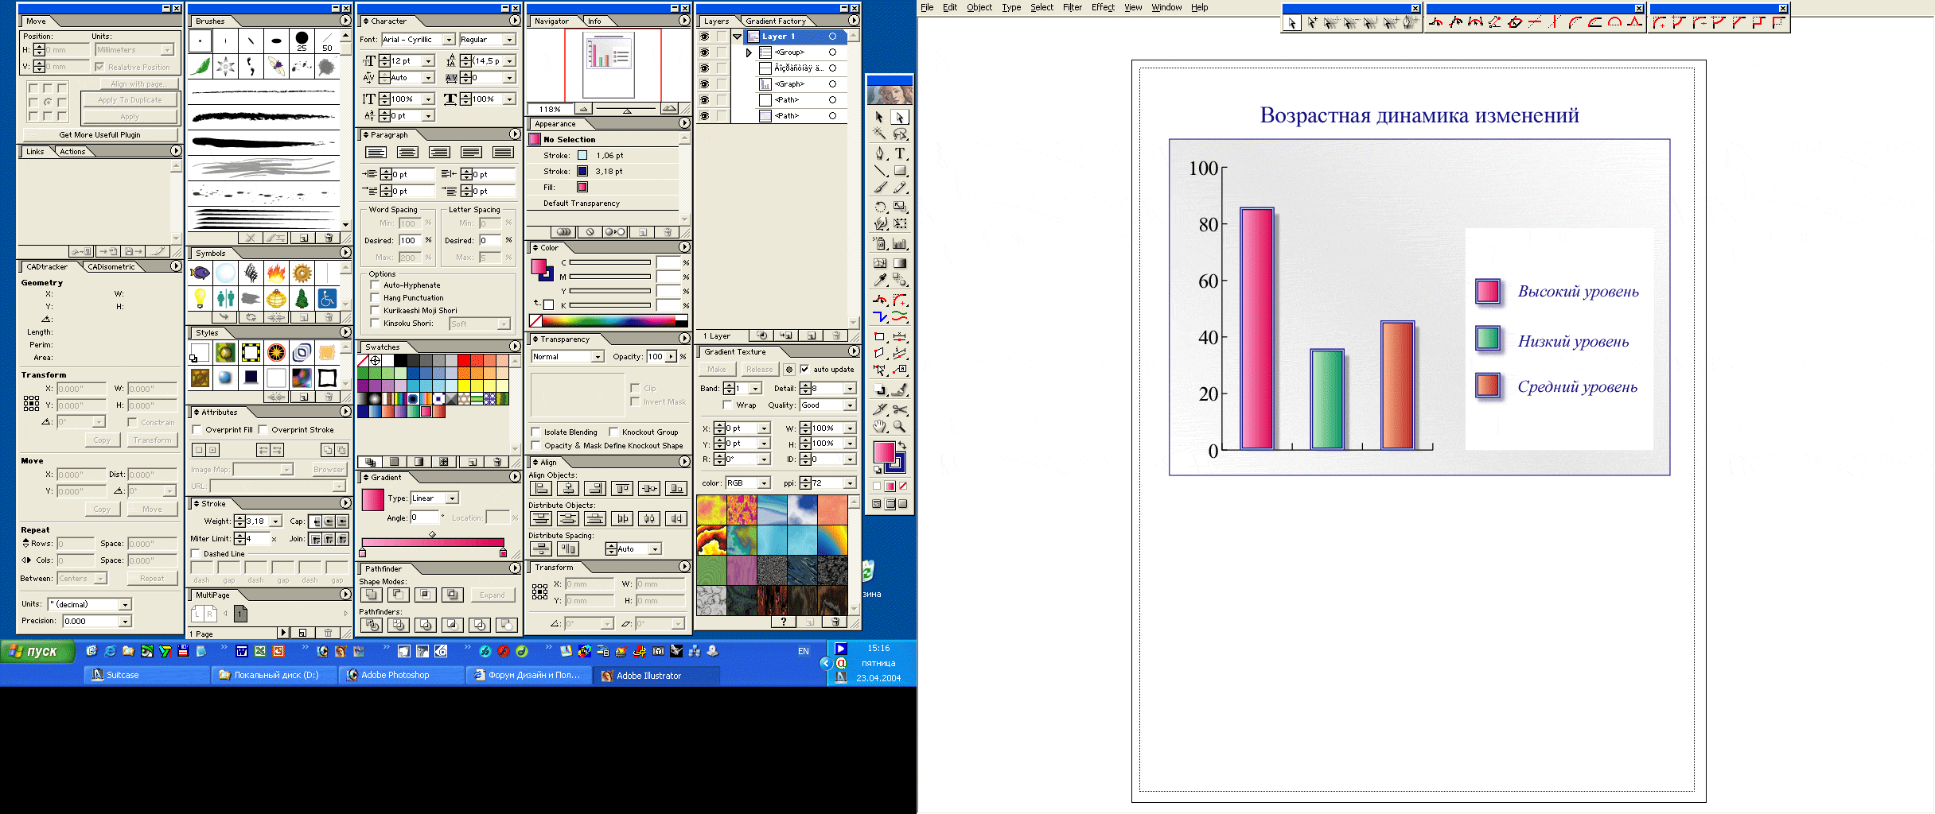Screen dimensions: 1935x814
Task: Enable the Dashed Line checkbox
Action: (x=196, y=554)
